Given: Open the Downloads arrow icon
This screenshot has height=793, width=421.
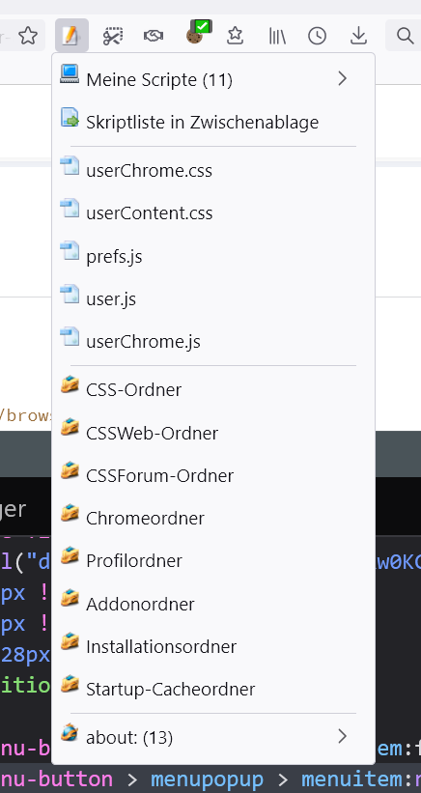Looking at the screenshot, I should [358, 36].
